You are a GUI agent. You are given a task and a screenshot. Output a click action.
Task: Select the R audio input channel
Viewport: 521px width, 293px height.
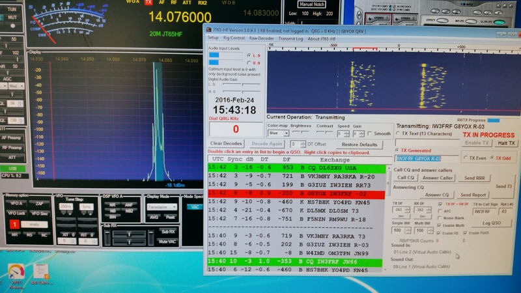(249, 63)
